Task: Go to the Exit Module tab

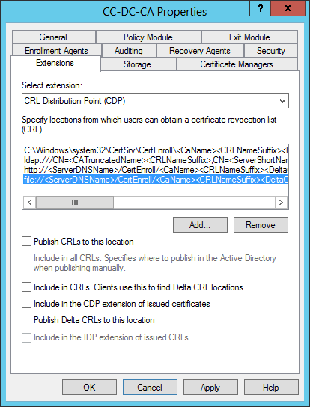Action: 249,37
